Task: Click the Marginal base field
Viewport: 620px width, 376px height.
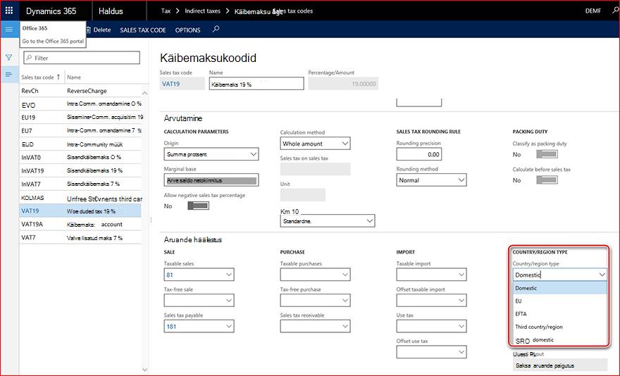Action: (211, 180)
